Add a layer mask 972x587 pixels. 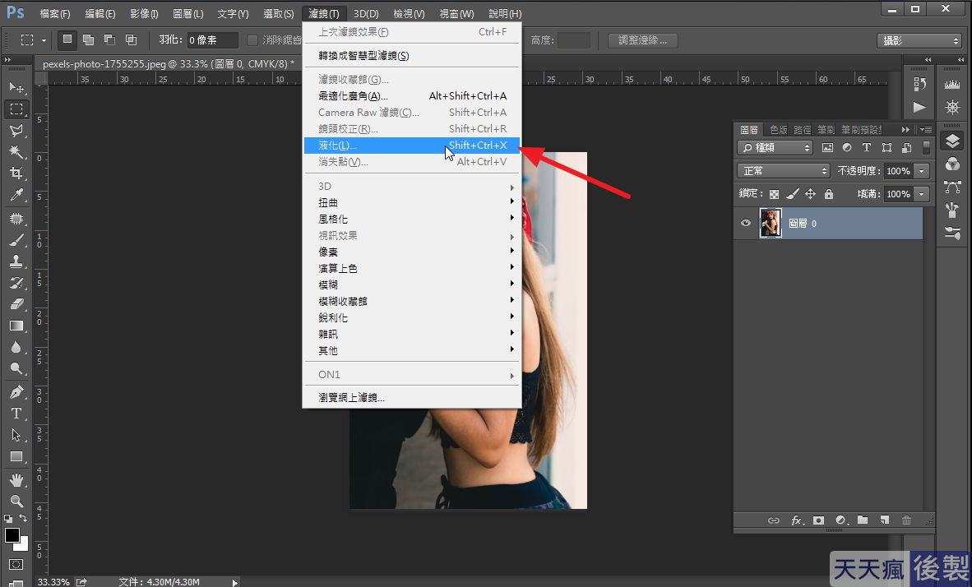[x=819, y=520]
